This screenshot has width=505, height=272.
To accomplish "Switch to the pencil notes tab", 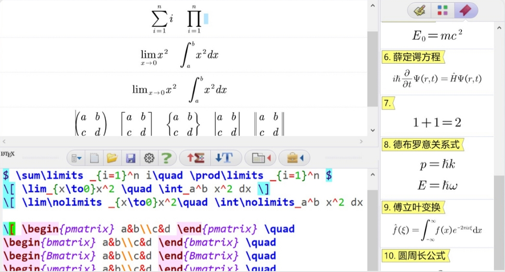I will click(x=420, y=10).
